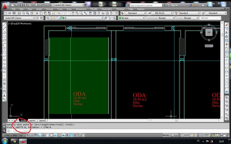Open the Dimension menu

pos(81,9)
